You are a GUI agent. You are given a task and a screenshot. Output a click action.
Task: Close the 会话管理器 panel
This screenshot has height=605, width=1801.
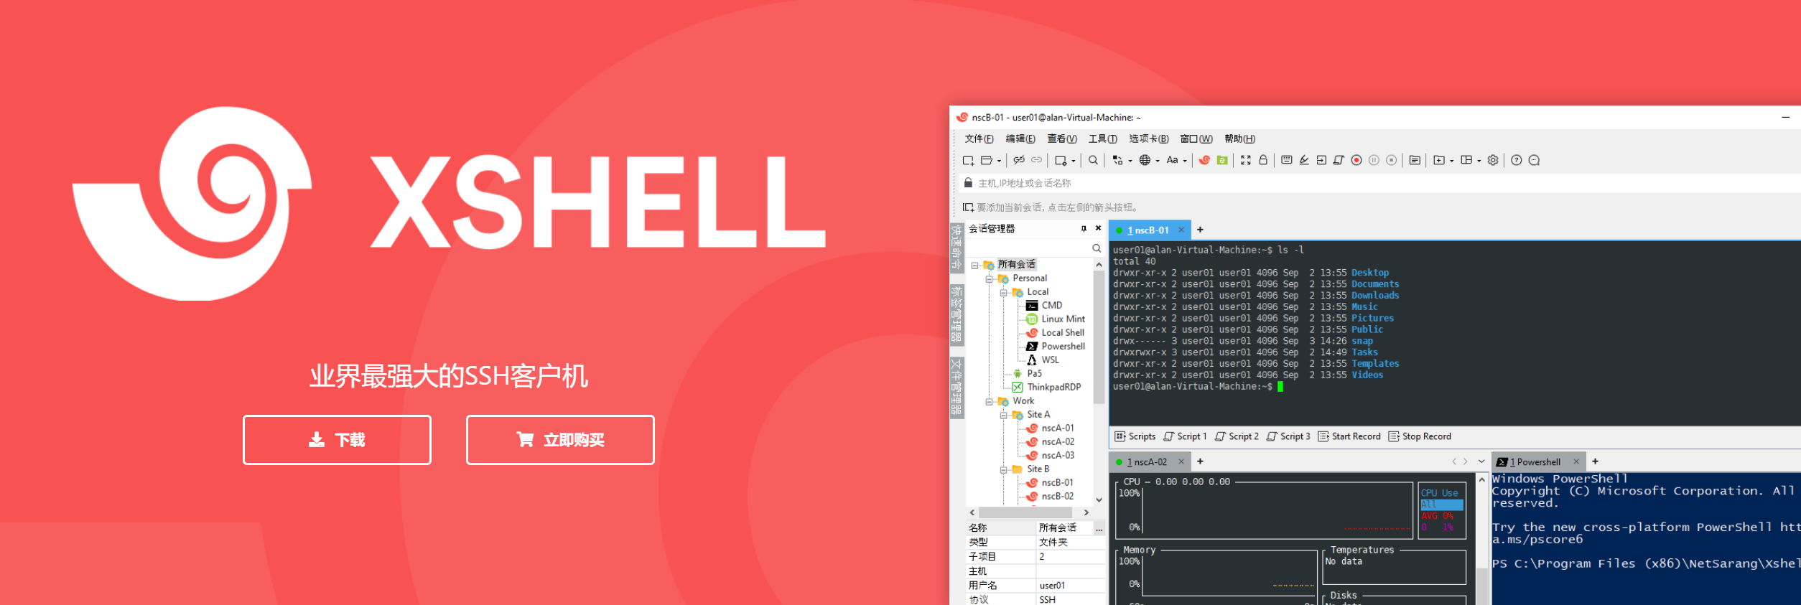1098,229
